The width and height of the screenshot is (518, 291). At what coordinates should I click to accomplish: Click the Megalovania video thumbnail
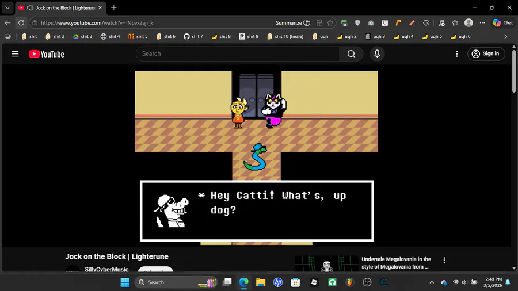(x=326, y=263)
